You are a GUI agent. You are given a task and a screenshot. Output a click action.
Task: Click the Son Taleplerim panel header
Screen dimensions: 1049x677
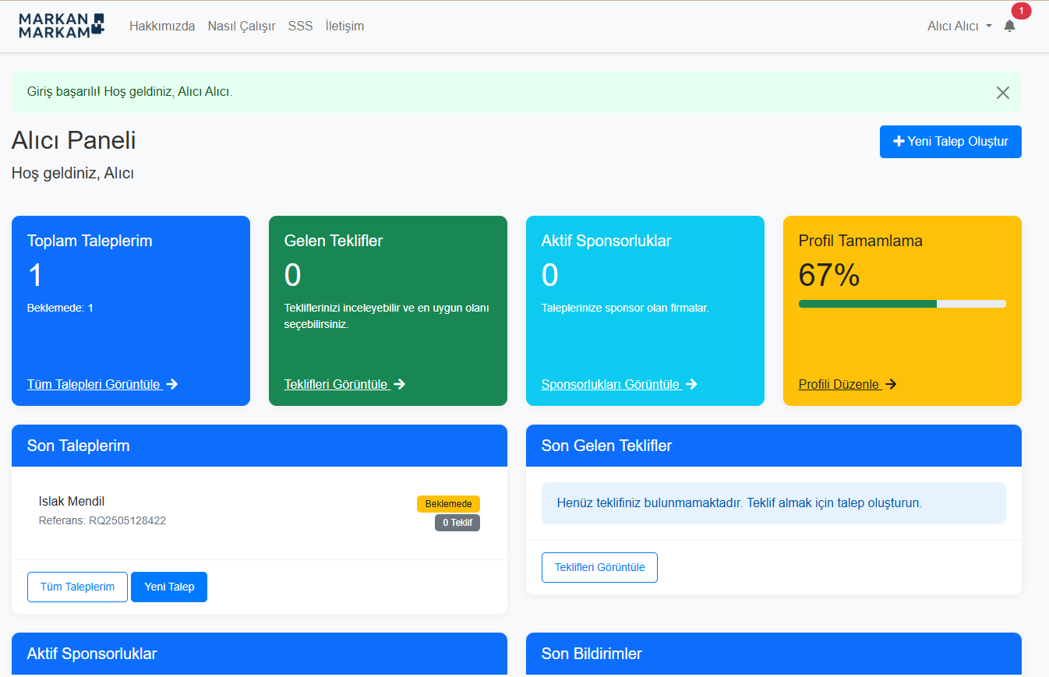(x=260, y=446)
